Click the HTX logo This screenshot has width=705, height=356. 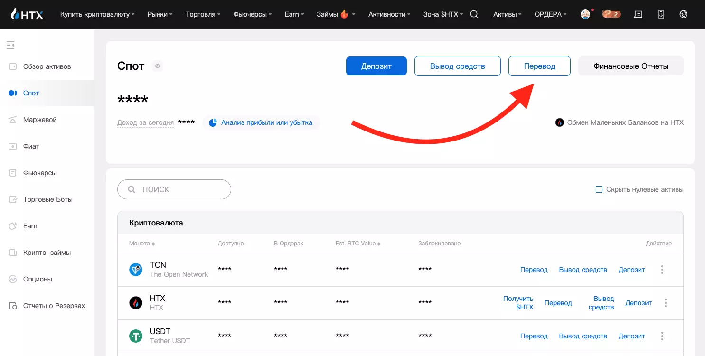[27, 14]
